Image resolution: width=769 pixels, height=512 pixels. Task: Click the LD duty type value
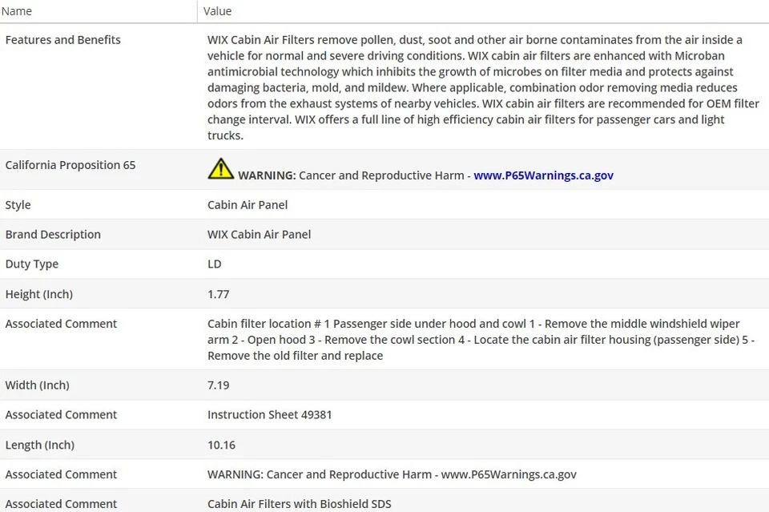click(x=214, y=264)
